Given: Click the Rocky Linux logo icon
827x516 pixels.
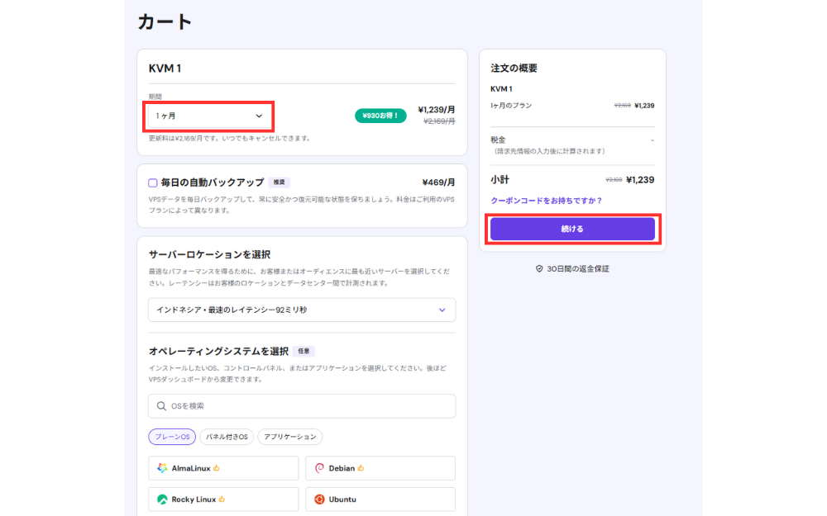Looking at the screenshot, I should [162, 499].
